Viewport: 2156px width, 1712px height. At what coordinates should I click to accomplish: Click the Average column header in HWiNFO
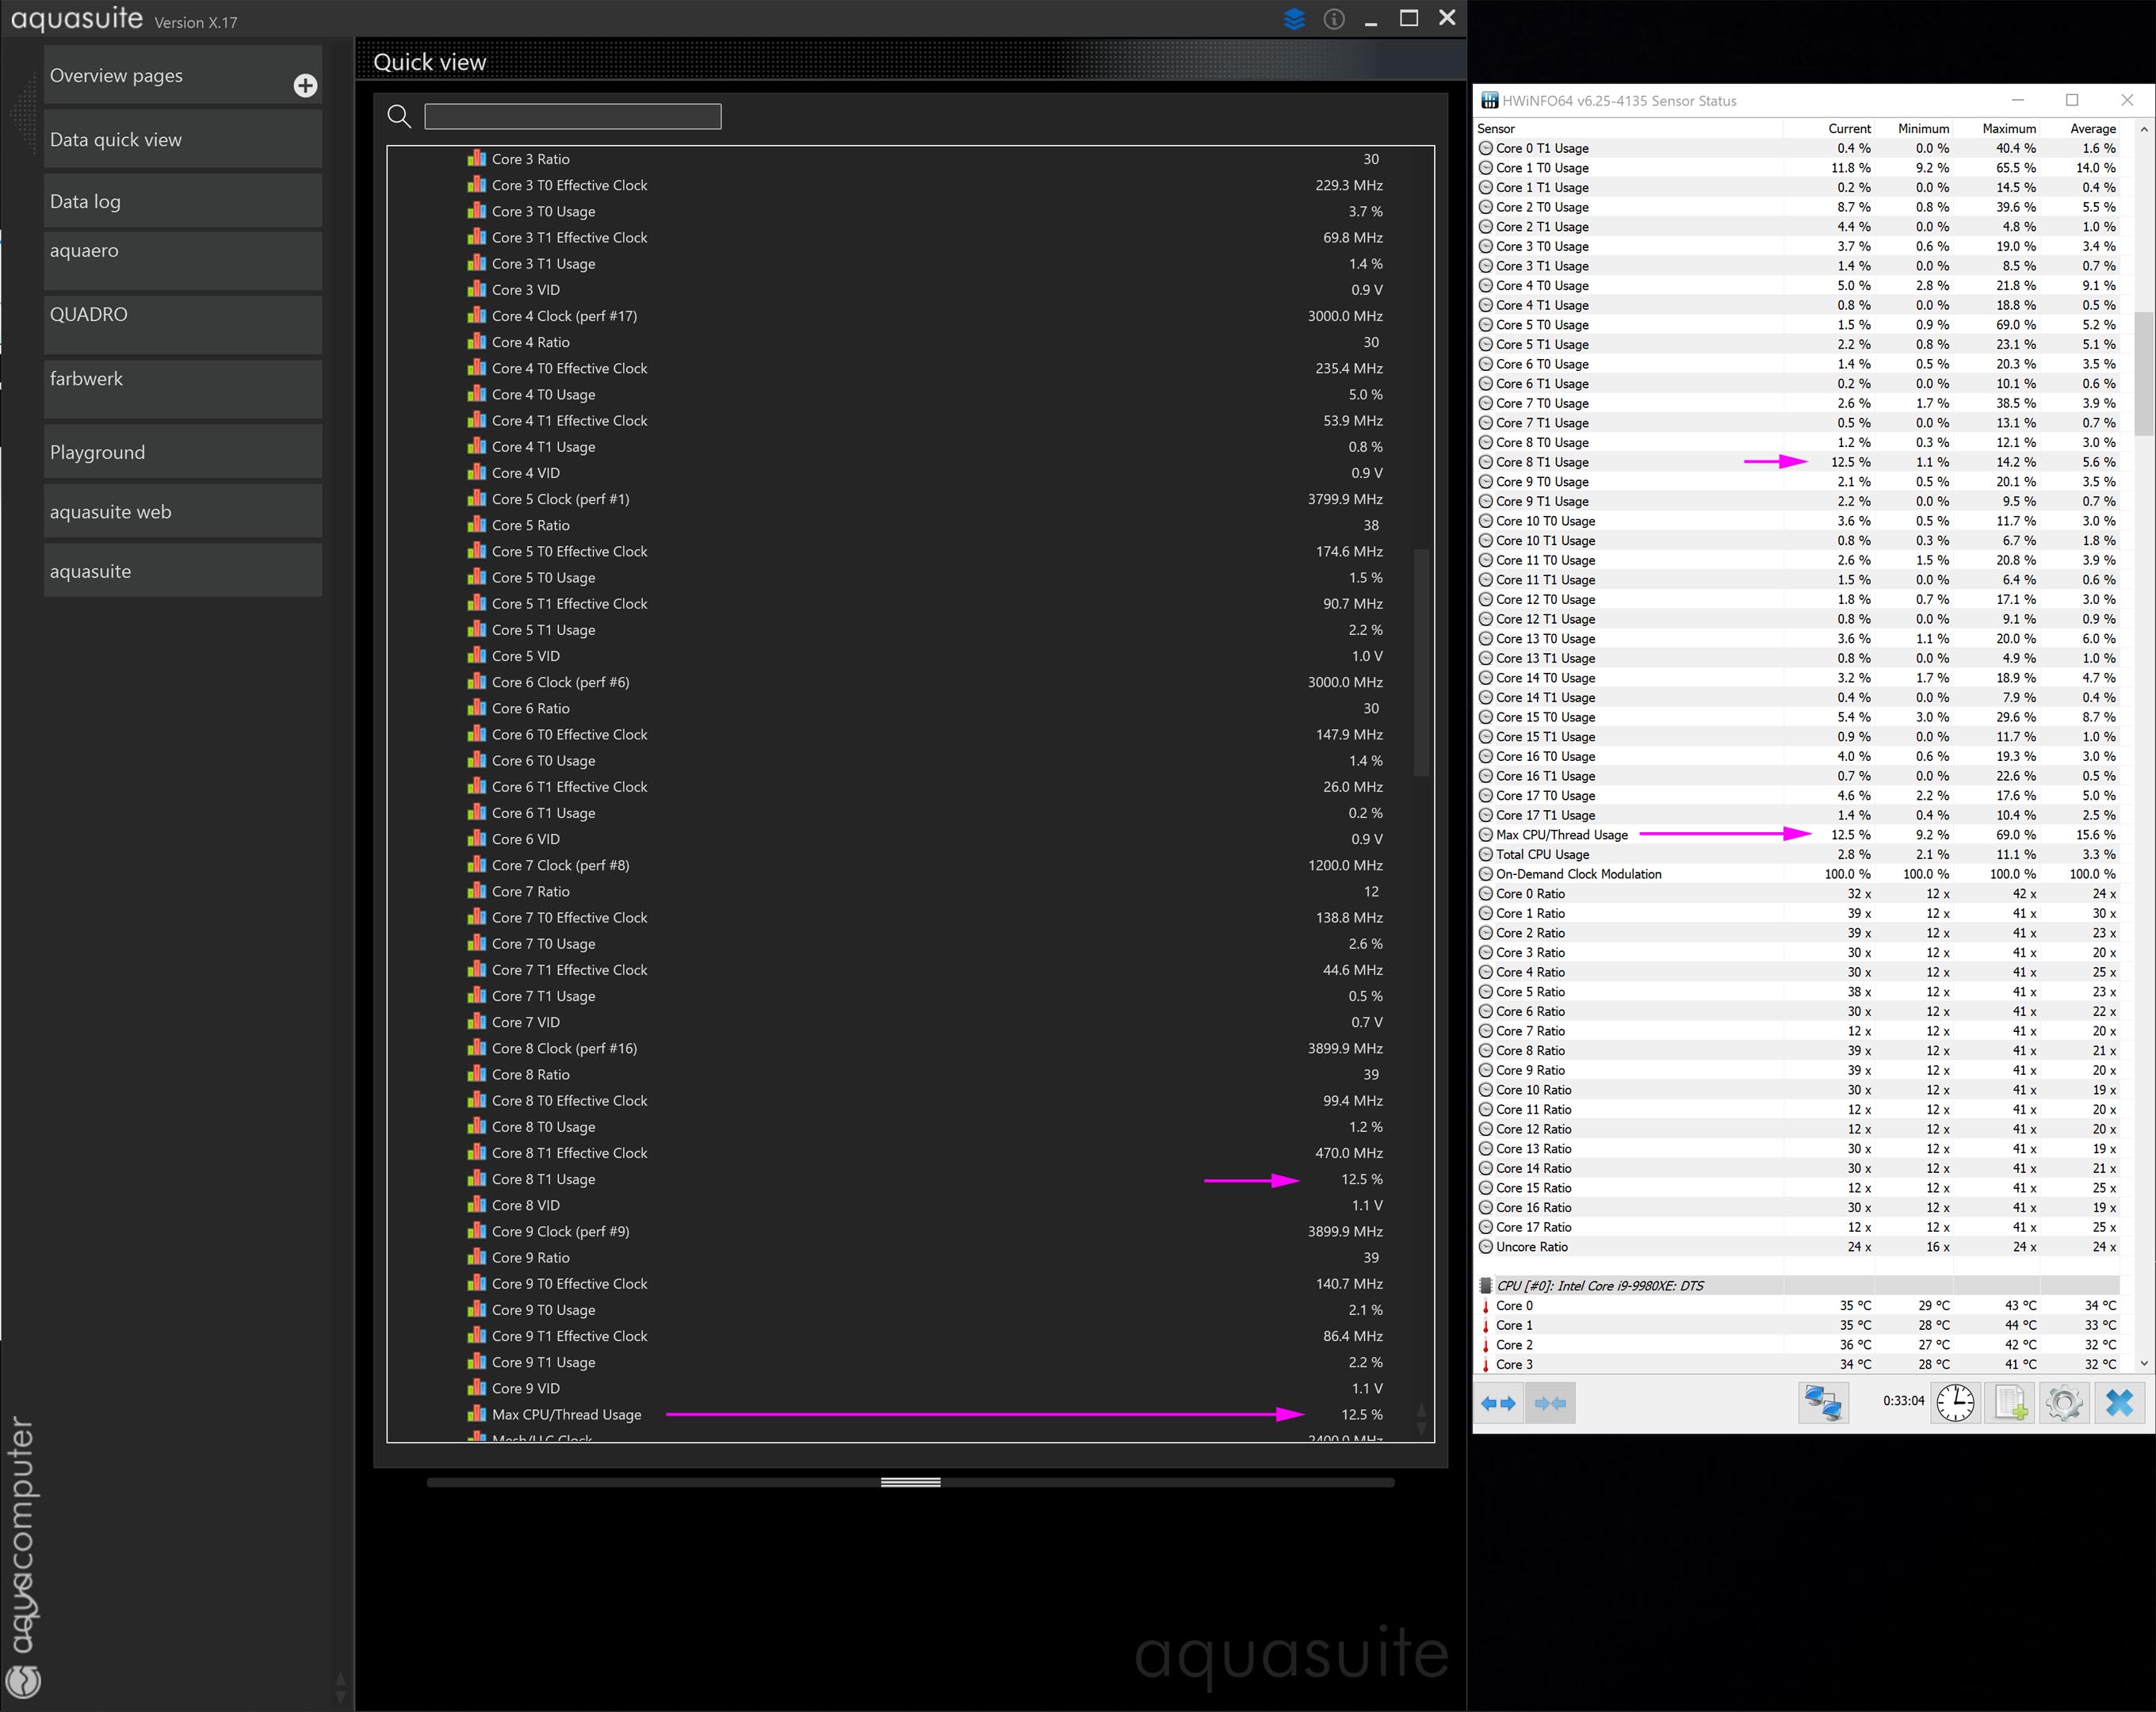tap(2092, 129)
